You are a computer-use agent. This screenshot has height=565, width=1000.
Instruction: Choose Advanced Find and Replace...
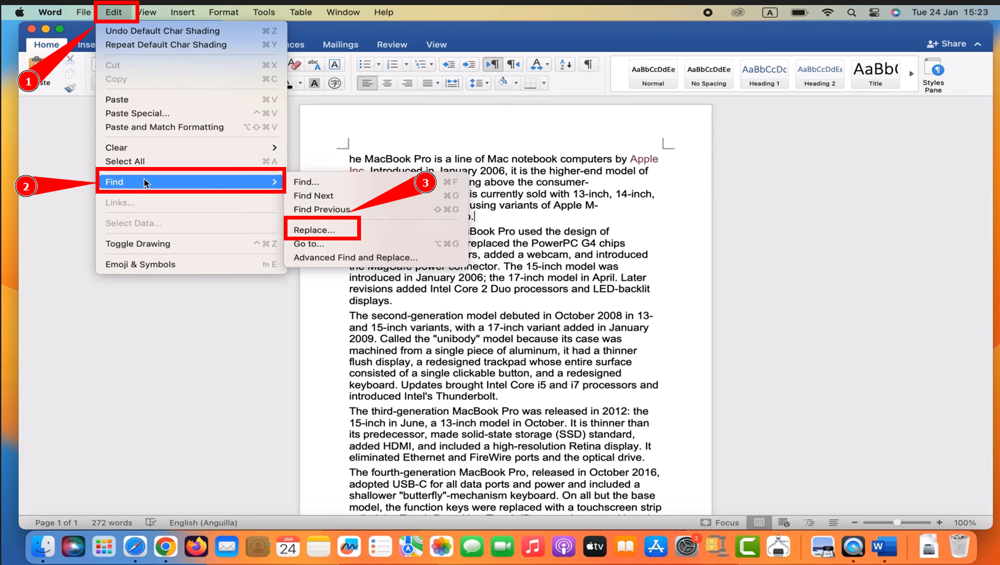pos(355,258)
